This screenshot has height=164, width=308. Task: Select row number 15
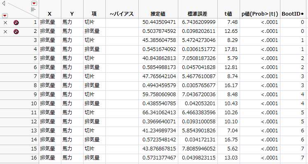pos(34,148)
